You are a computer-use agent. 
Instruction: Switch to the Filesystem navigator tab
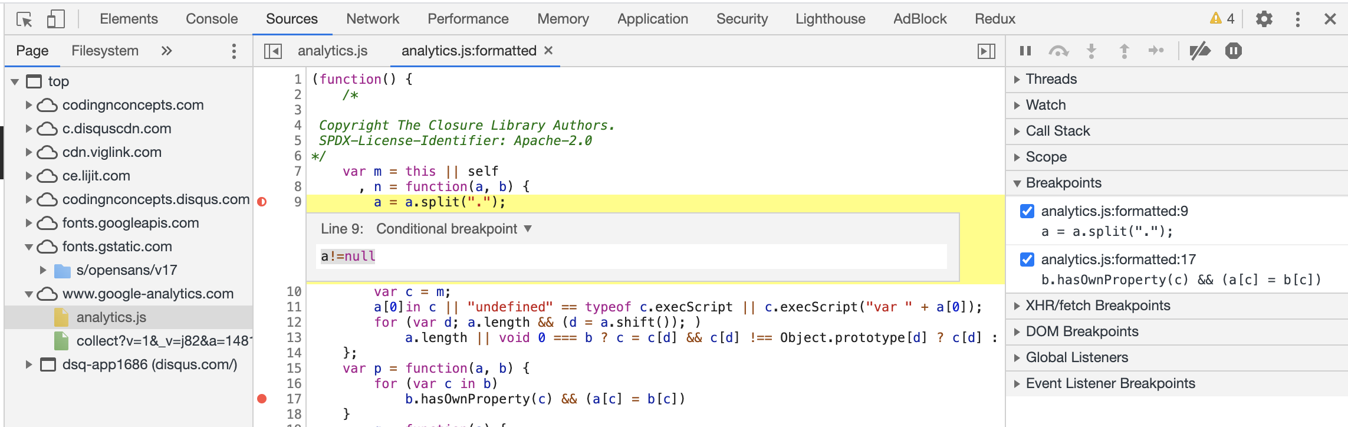coord(105,51)
